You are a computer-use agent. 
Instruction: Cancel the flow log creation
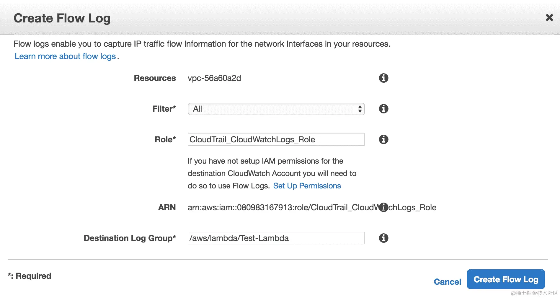(x=447, y=282)
